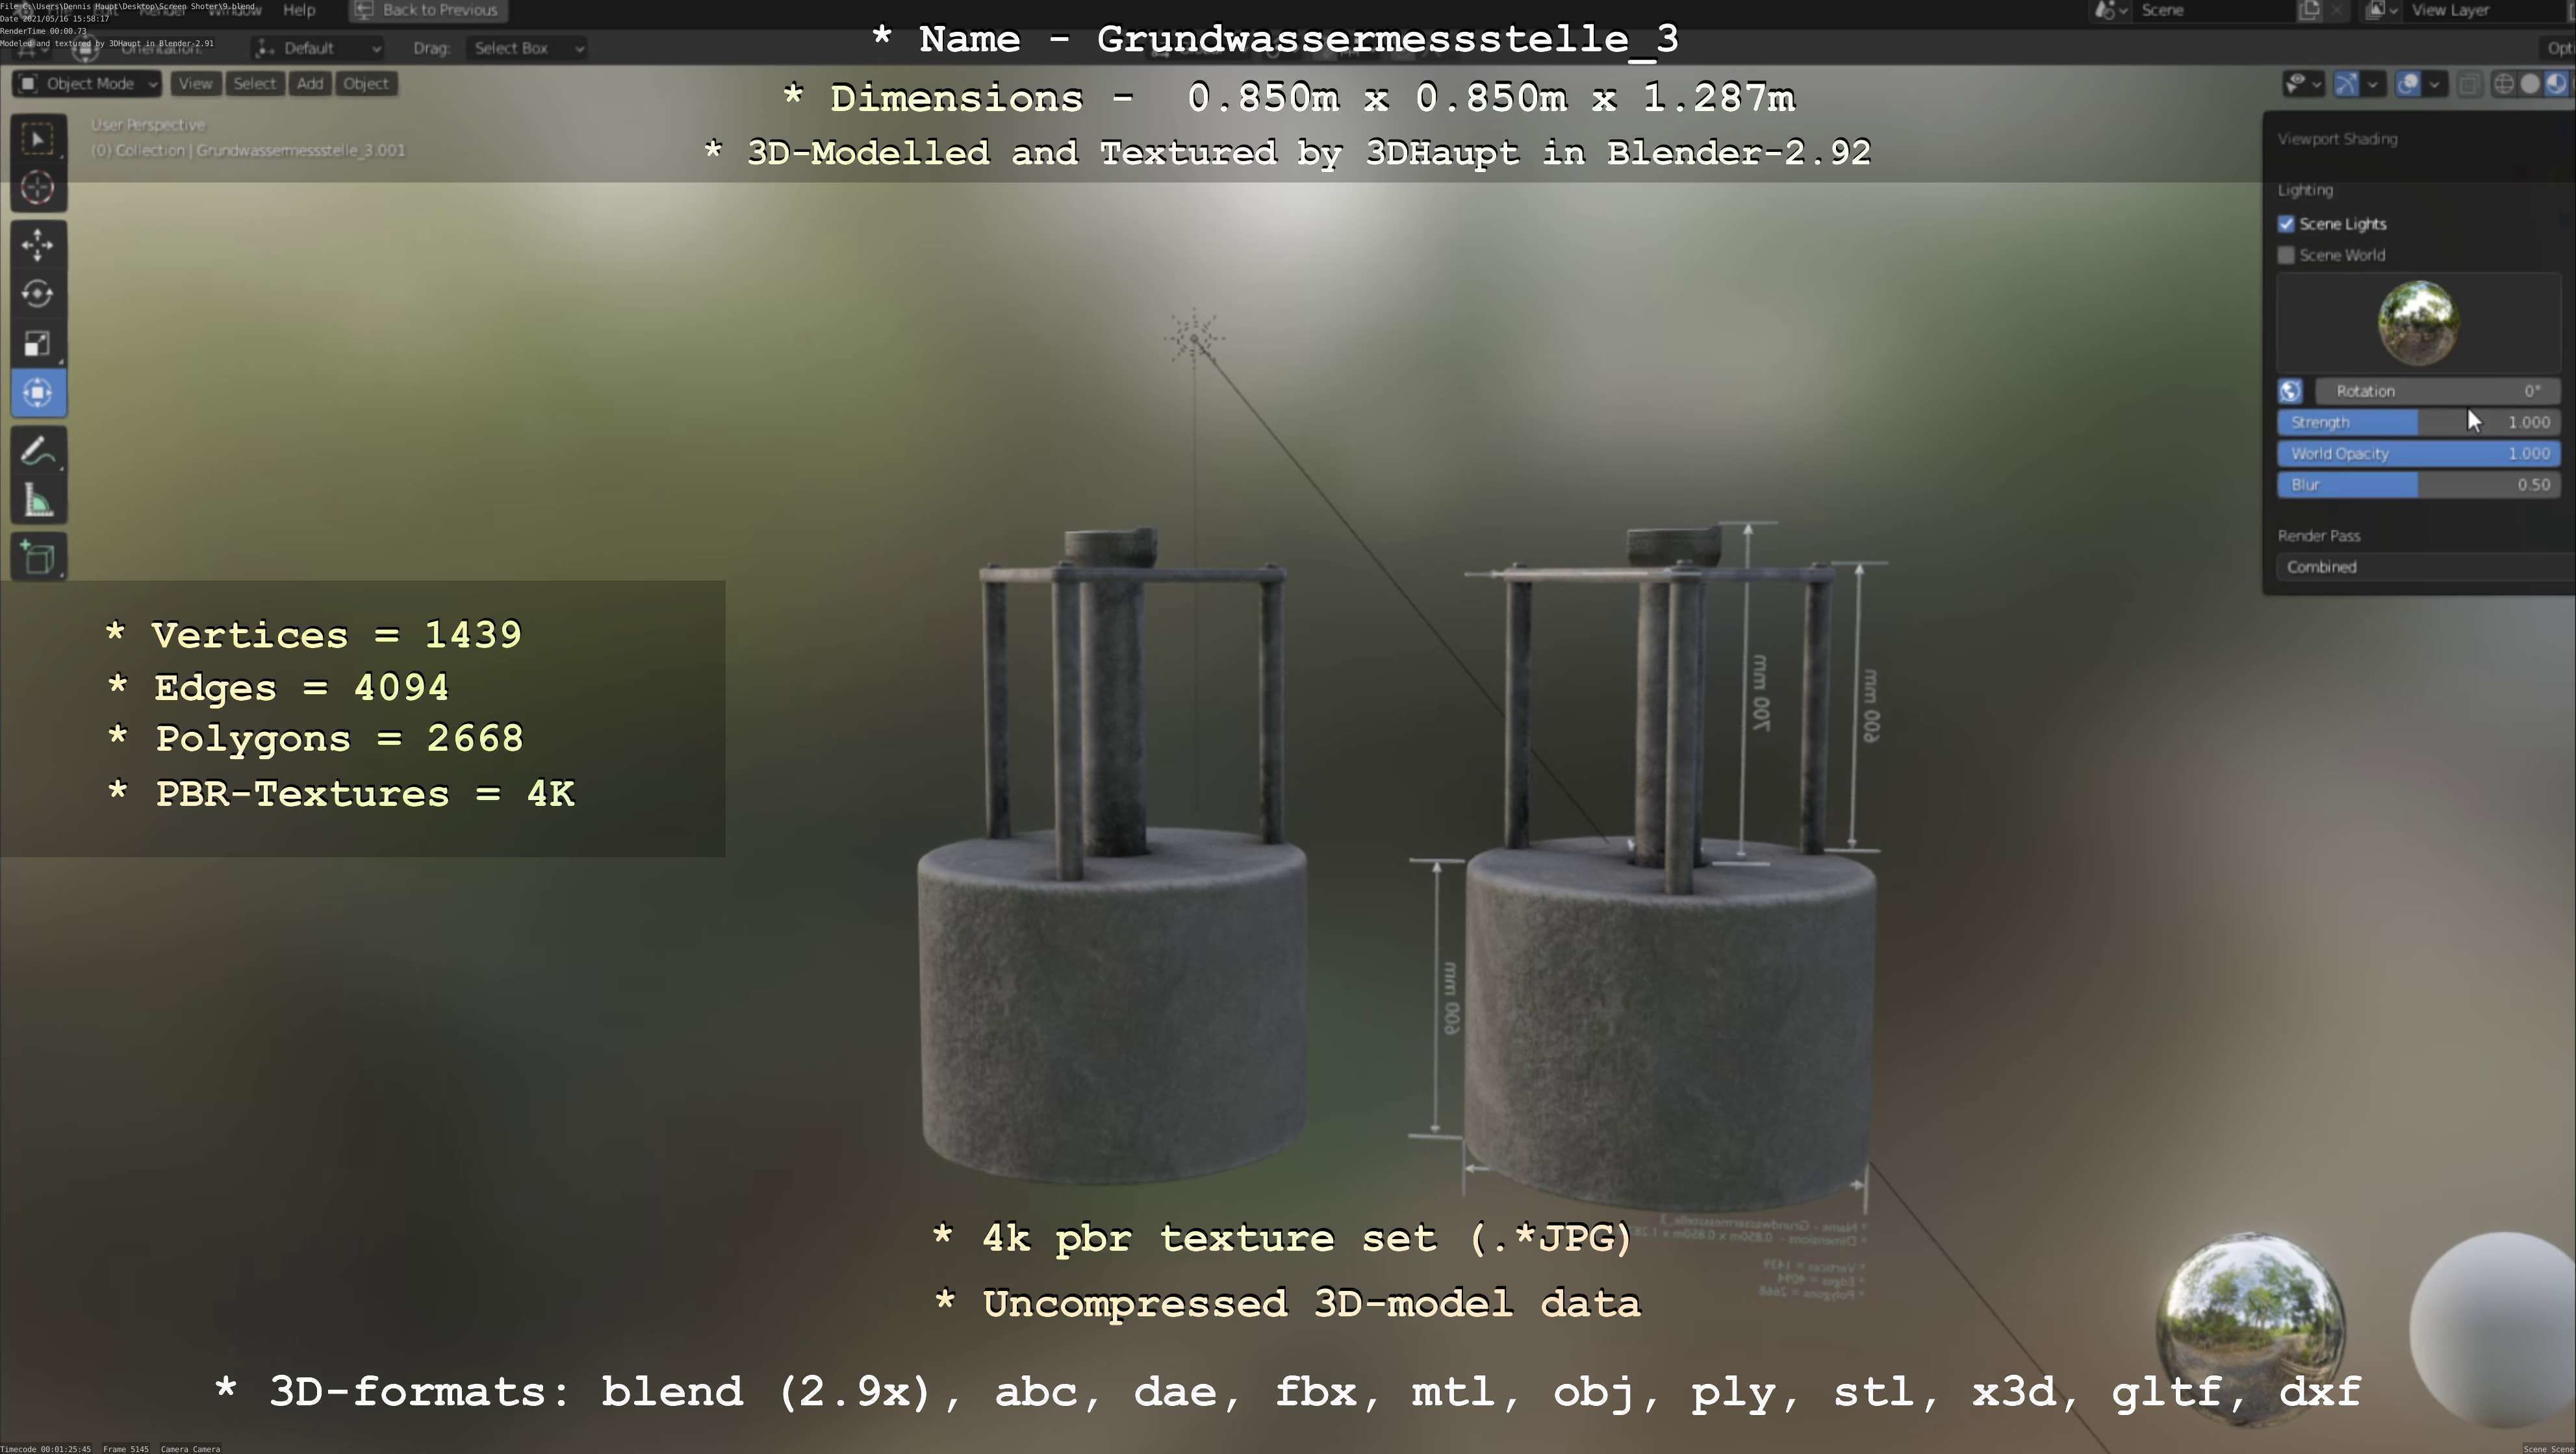Switch to Wireframe viewport shading
Image resolution: width=2576 pixels, height=1454 pixels.
point(2504,84)
